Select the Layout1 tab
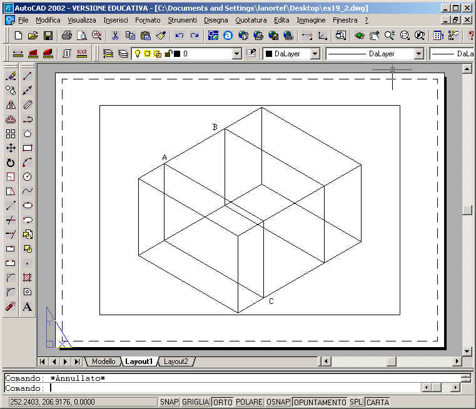Viewport: 476px width, 409px height. point(139,361)
